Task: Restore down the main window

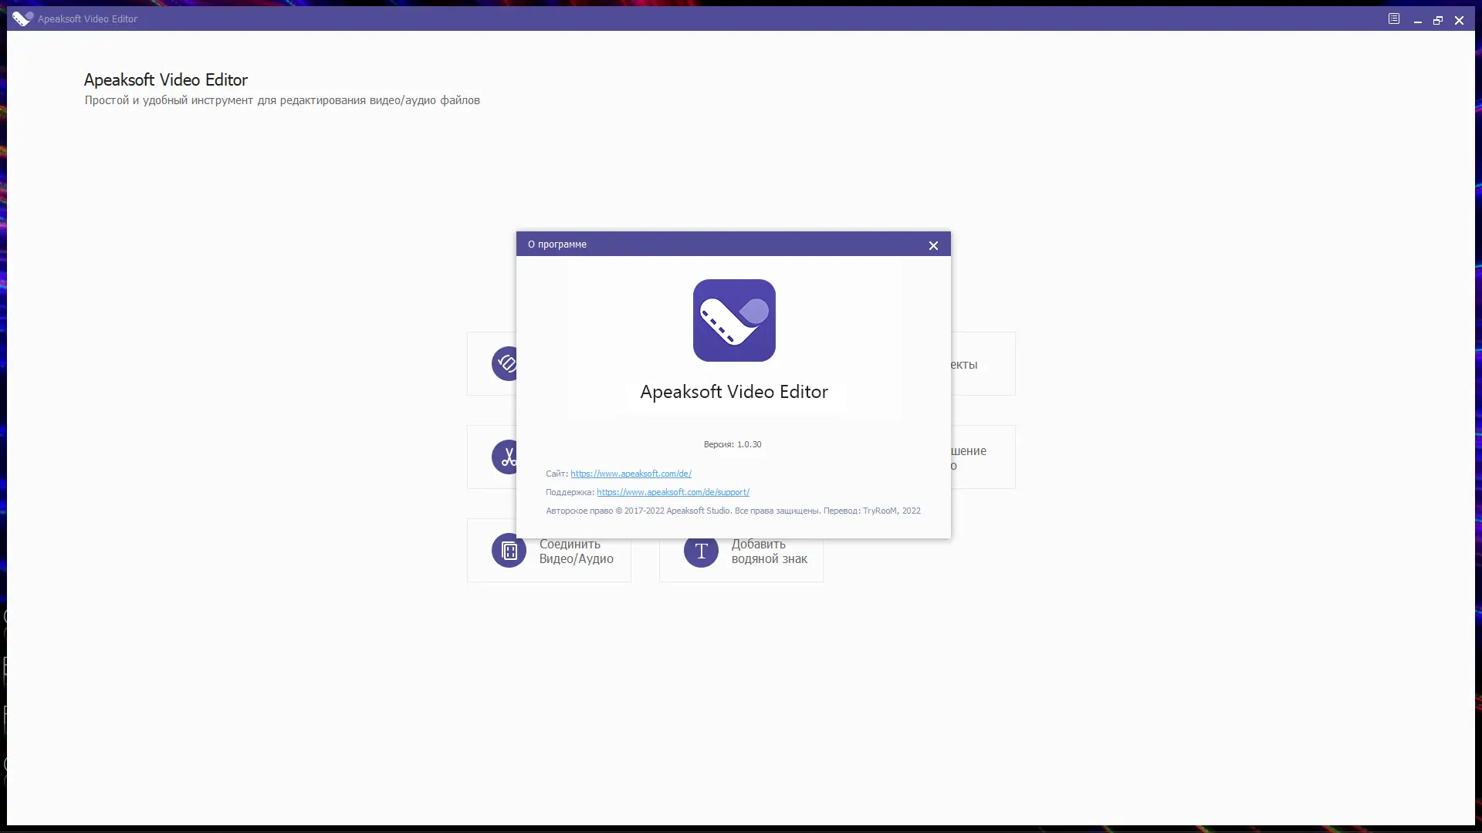Action: click(1438, 21)
